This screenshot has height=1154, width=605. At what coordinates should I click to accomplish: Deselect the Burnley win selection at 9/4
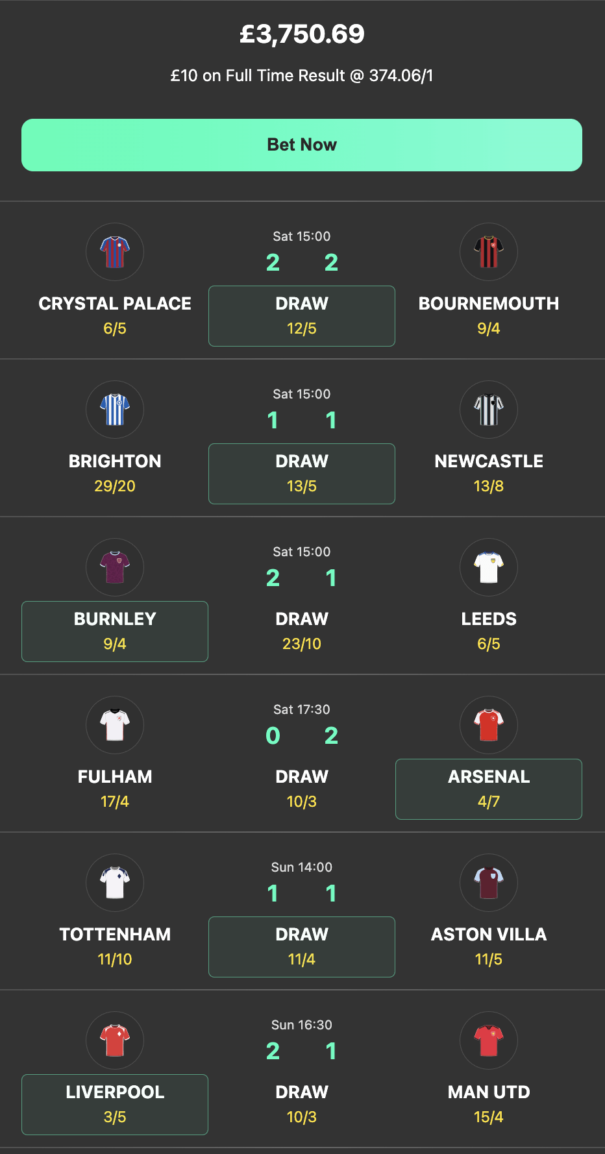tap(115, 632)
